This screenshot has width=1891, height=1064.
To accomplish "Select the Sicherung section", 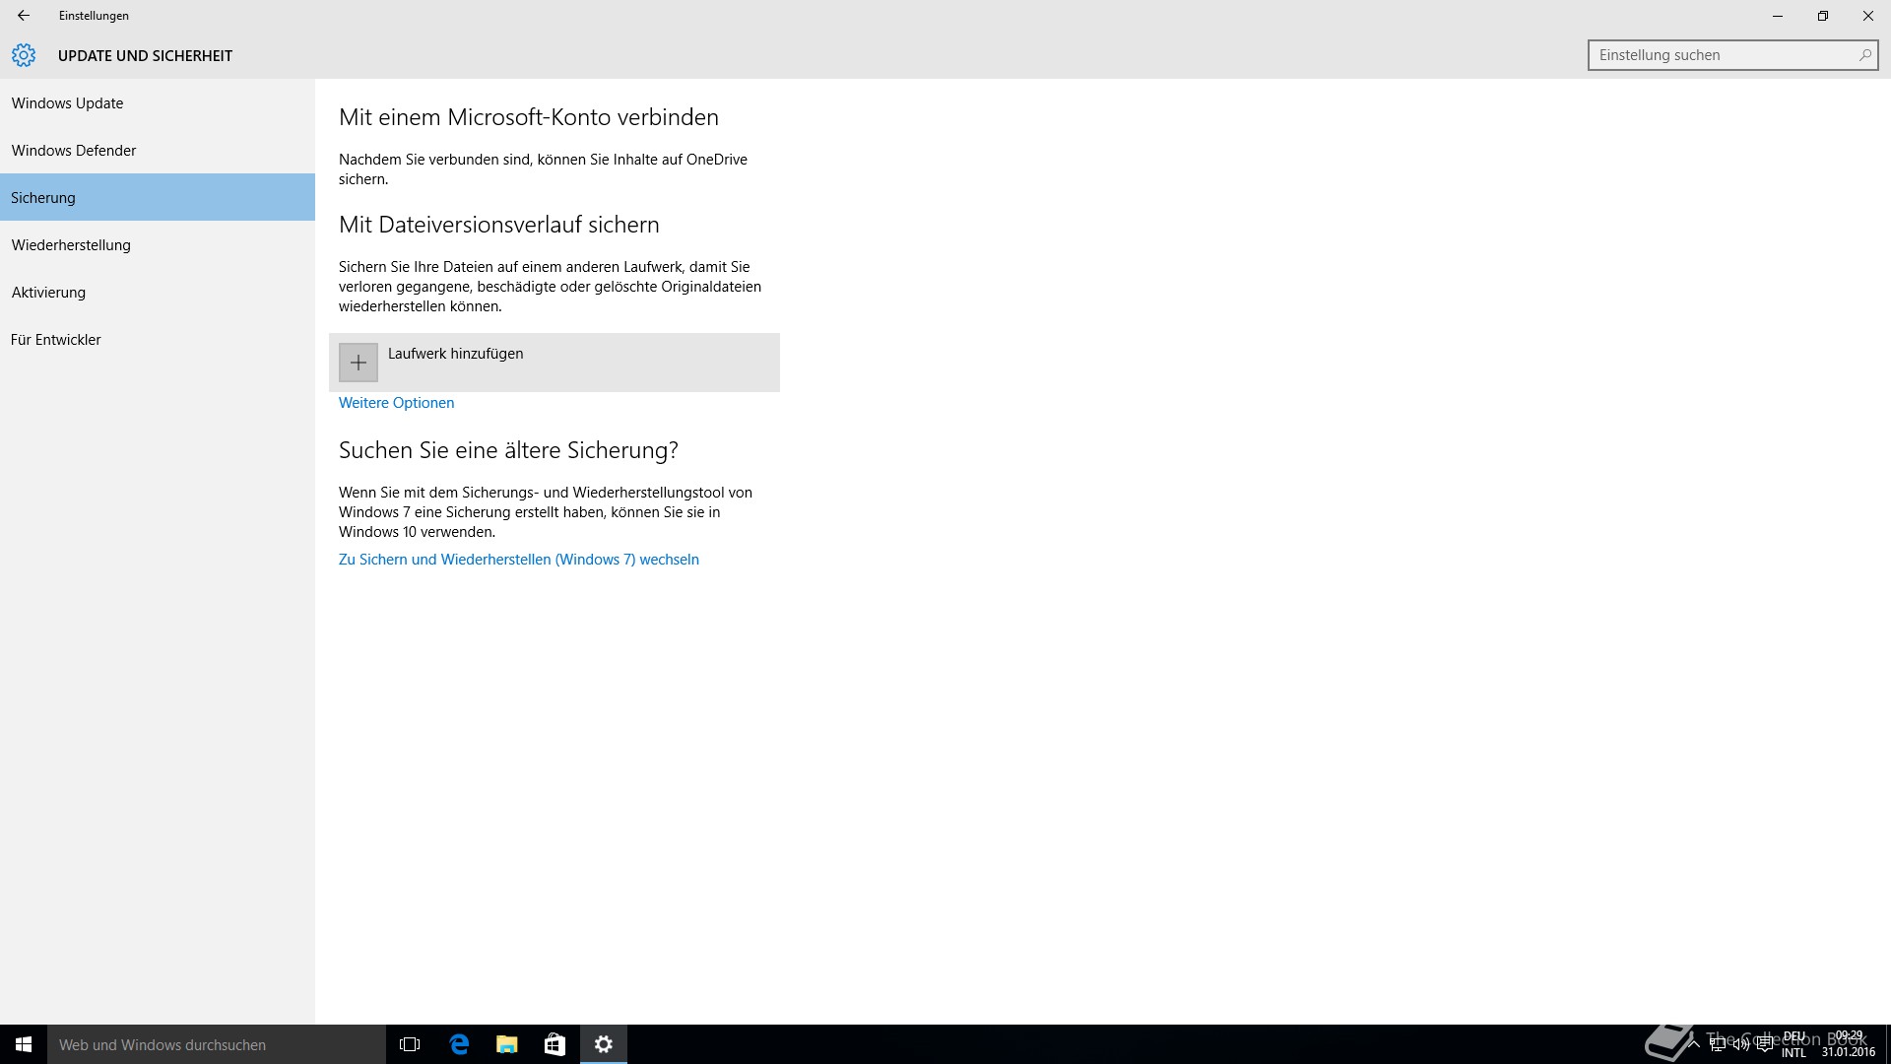I will (158, 197).
